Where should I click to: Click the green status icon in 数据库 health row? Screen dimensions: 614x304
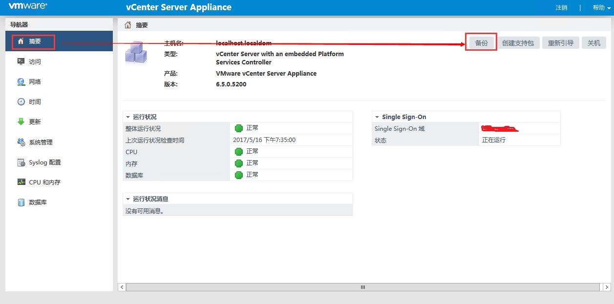pos(239,175)
